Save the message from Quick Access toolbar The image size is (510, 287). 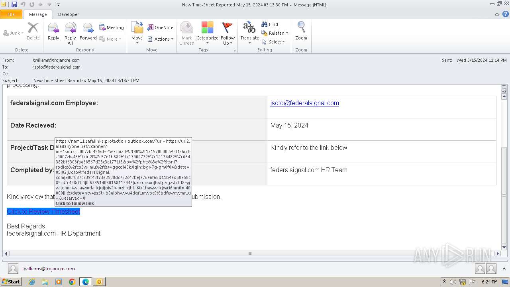point(14,4)
